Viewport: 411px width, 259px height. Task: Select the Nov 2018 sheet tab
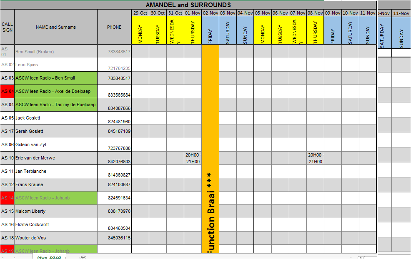(x=49, y=257)
